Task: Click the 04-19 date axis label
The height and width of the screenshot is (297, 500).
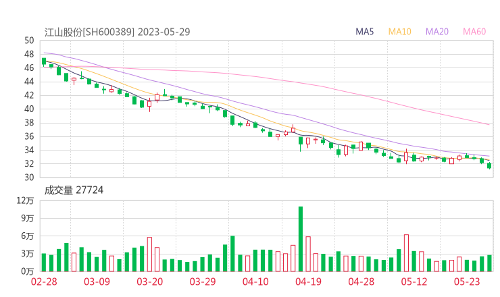Action: coord(308,281)
